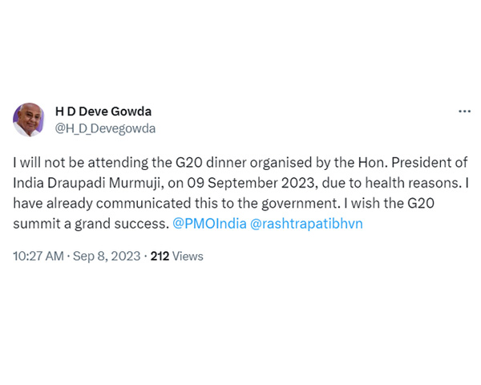This screenshot has width=481, height=385.
Task: Click 'have already communicated' in the tweet
Action: (102, 203)
